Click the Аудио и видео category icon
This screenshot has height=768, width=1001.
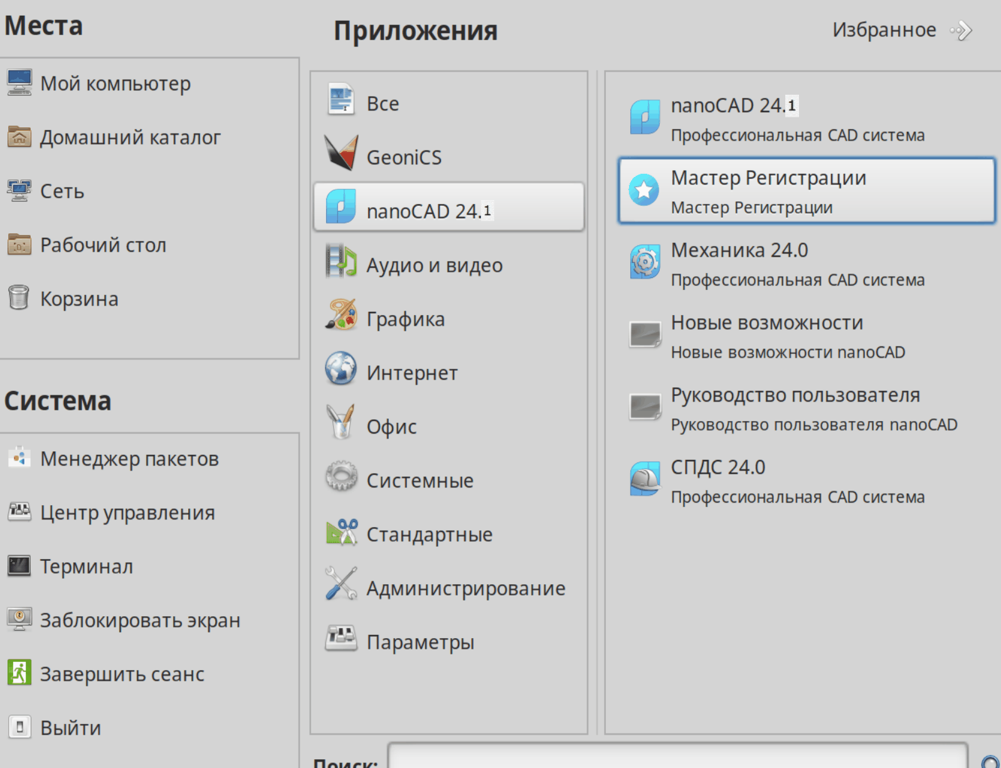(x=341, y=260)
